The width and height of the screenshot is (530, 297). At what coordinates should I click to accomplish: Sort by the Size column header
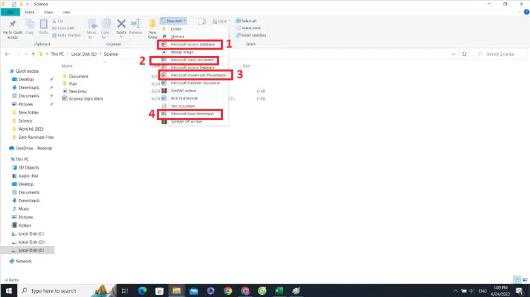(x=246, y=66)
